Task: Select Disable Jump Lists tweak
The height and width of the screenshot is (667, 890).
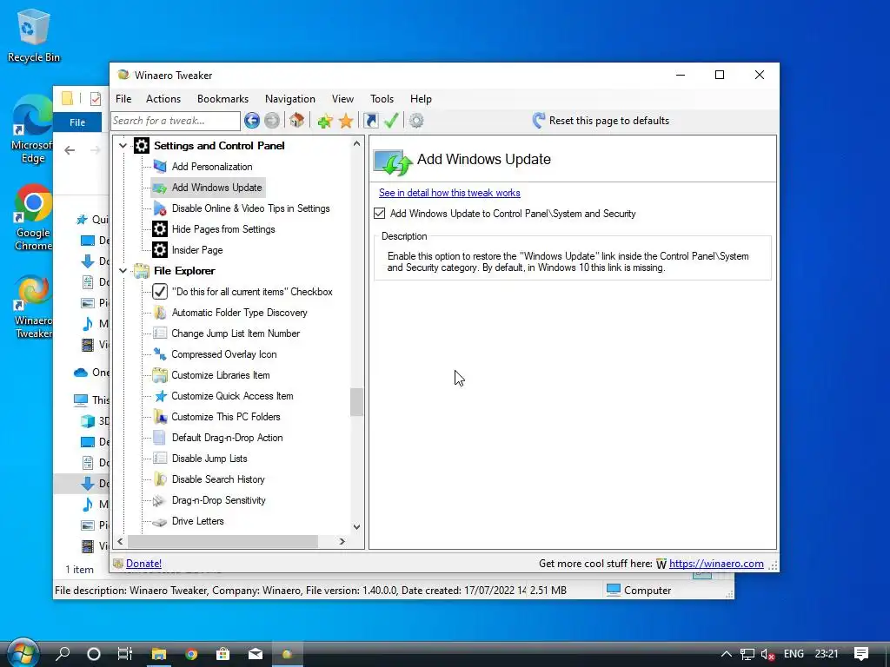Action: pyautogui.click(x=209, y=459)
